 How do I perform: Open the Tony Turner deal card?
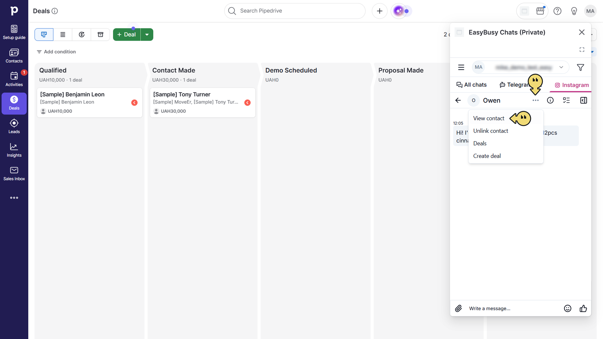point(203,103)
